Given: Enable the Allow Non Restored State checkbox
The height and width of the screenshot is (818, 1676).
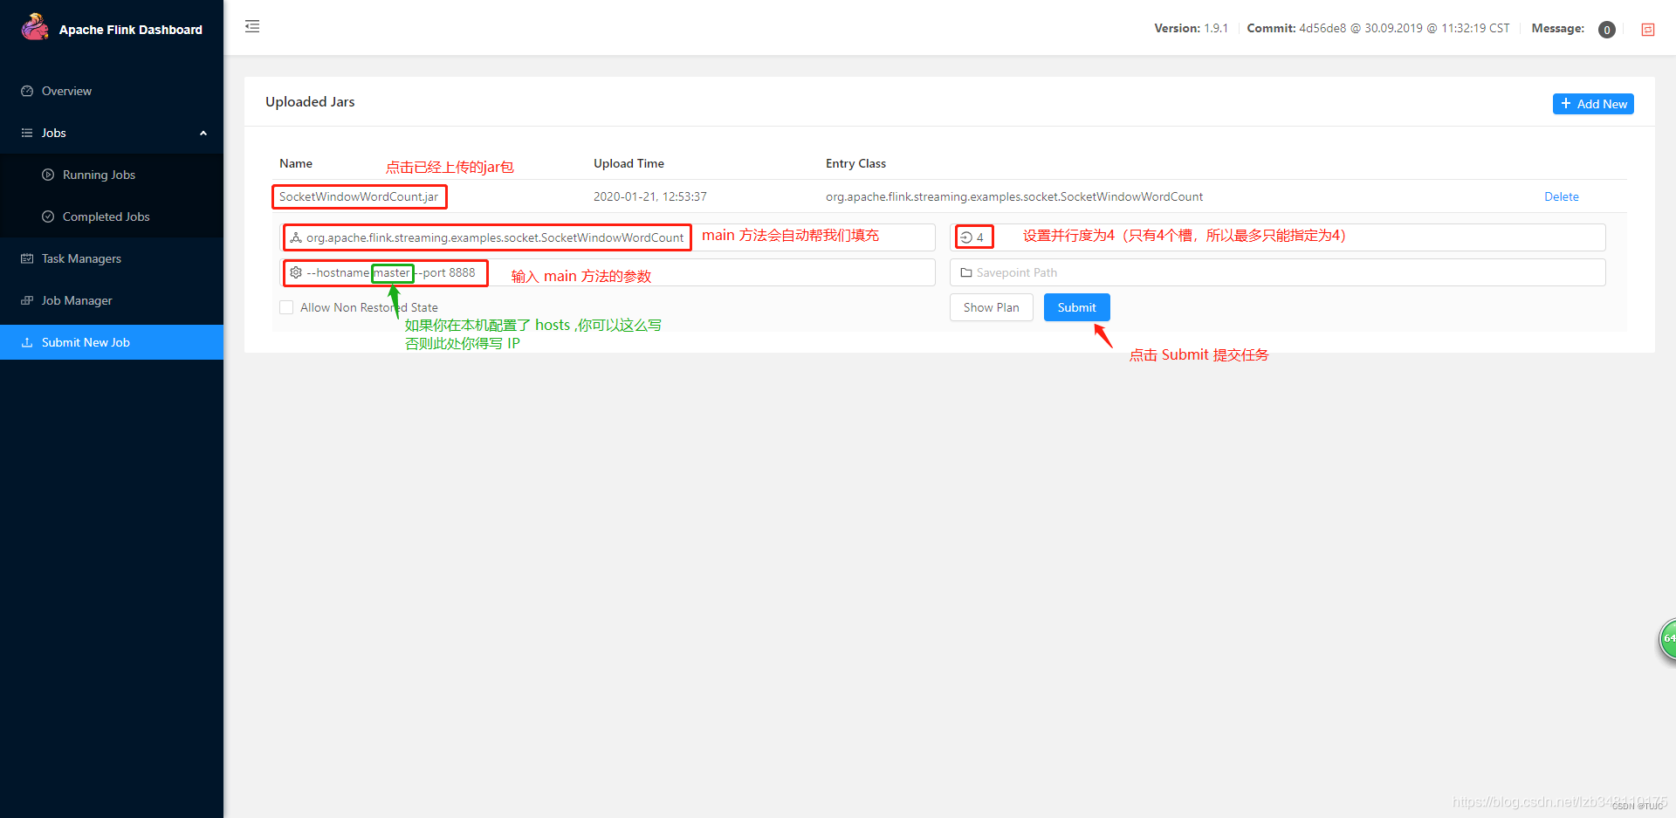Looking at the screenshot, I should click(286, 307).
